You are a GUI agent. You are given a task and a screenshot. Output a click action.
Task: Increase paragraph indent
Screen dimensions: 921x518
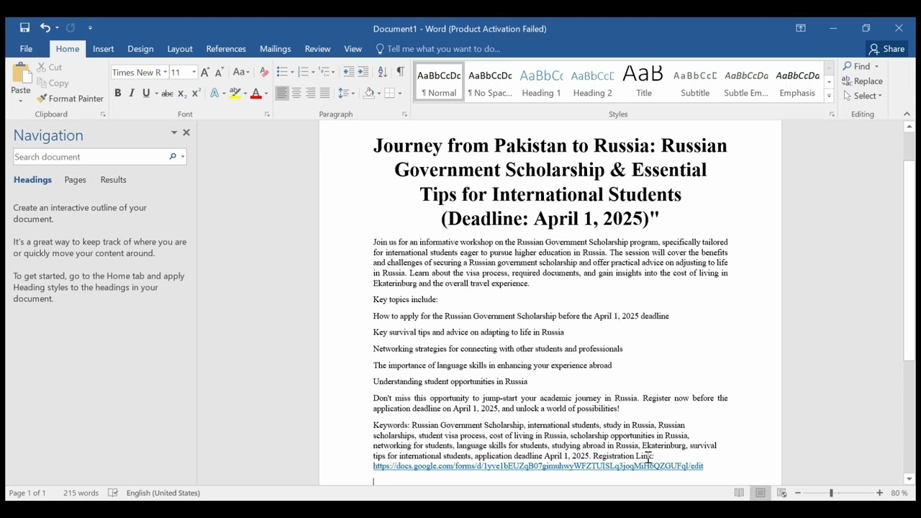pos(363,72)
